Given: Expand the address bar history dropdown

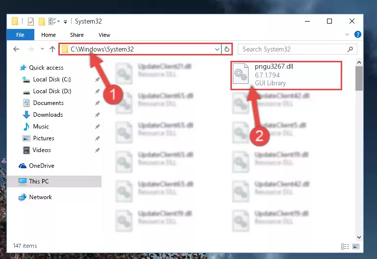Looking at the screenshot, I should pos(217,50).
